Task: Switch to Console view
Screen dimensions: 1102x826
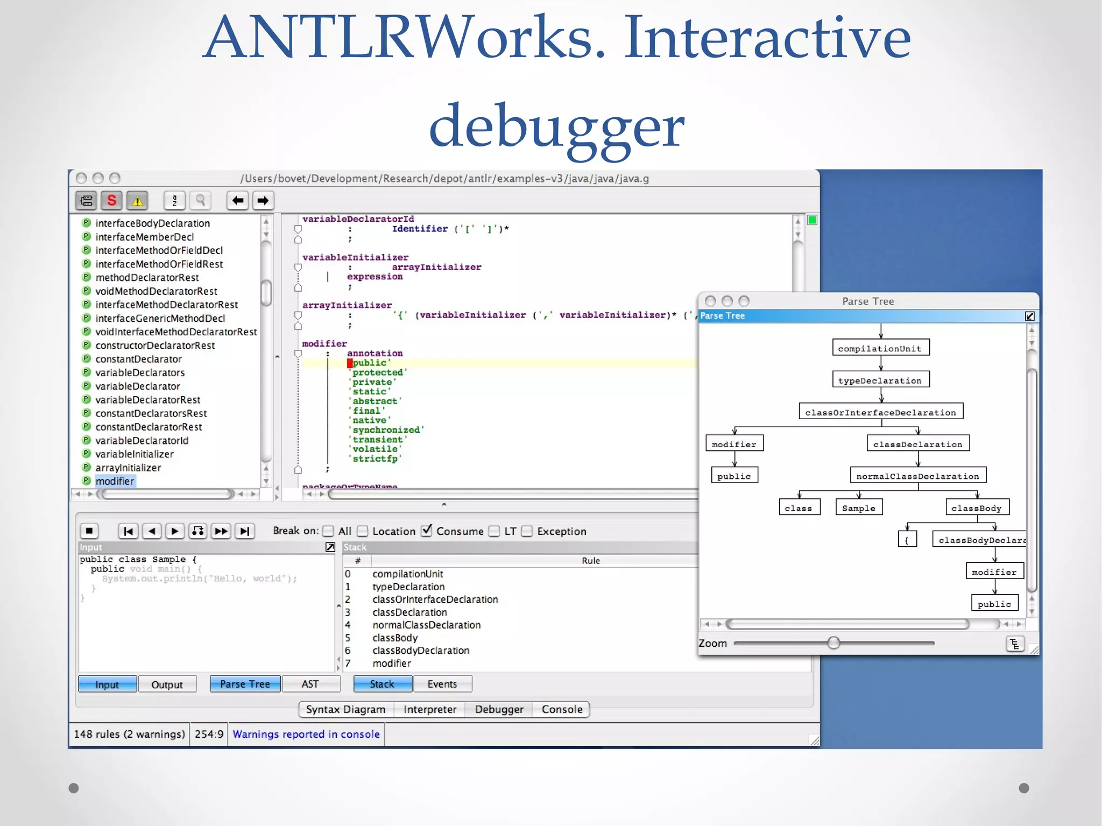Action: coord(562,709)
